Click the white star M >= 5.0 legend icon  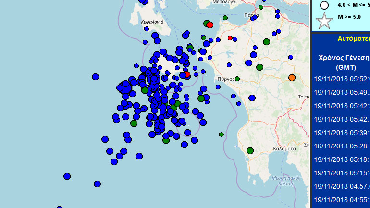pos(324,21)
